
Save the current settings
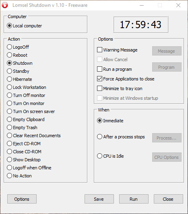click(99, 199)
